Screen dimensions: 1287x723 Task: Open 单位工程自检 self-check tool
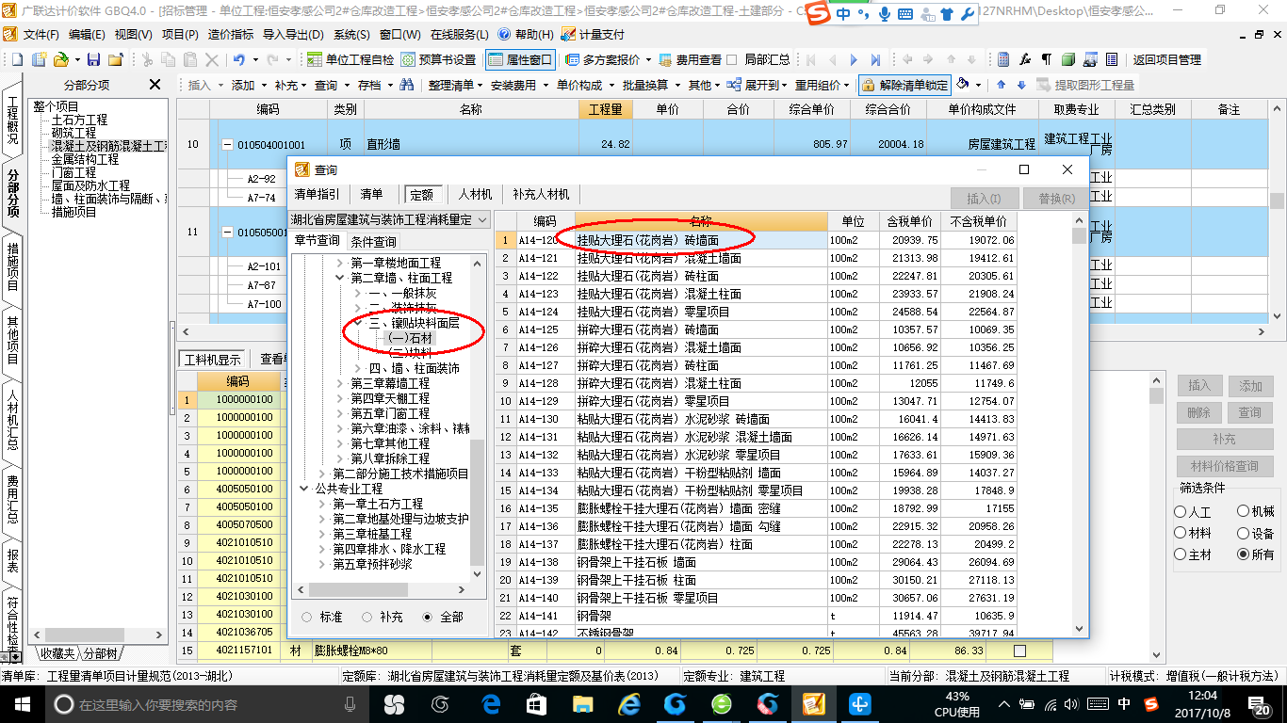pyautogui.click(x=351, y=59)
